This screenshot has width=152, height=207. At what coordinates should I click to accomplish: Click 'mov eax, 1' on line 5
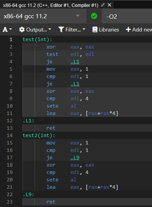coord(67,69)
